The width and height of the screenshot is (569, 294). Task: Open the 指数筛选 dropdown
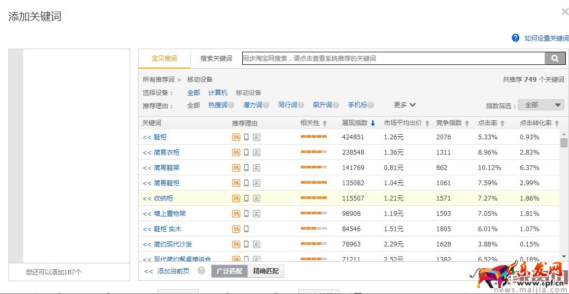pos(540,105)
